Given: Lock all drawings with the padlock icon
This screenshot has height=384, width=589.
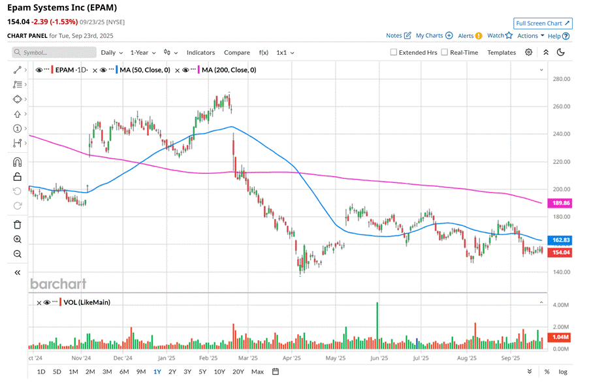Looking at the screenshot, I should pyautogui.click(x=17, y=176).
